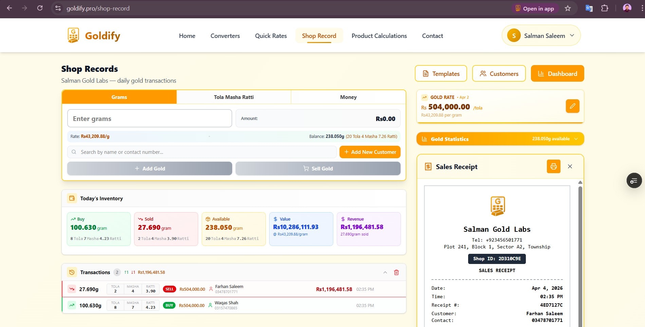Viewport: 645px width, 327px height.
Task: Open Converters nav item
Action: coord(225,36)
